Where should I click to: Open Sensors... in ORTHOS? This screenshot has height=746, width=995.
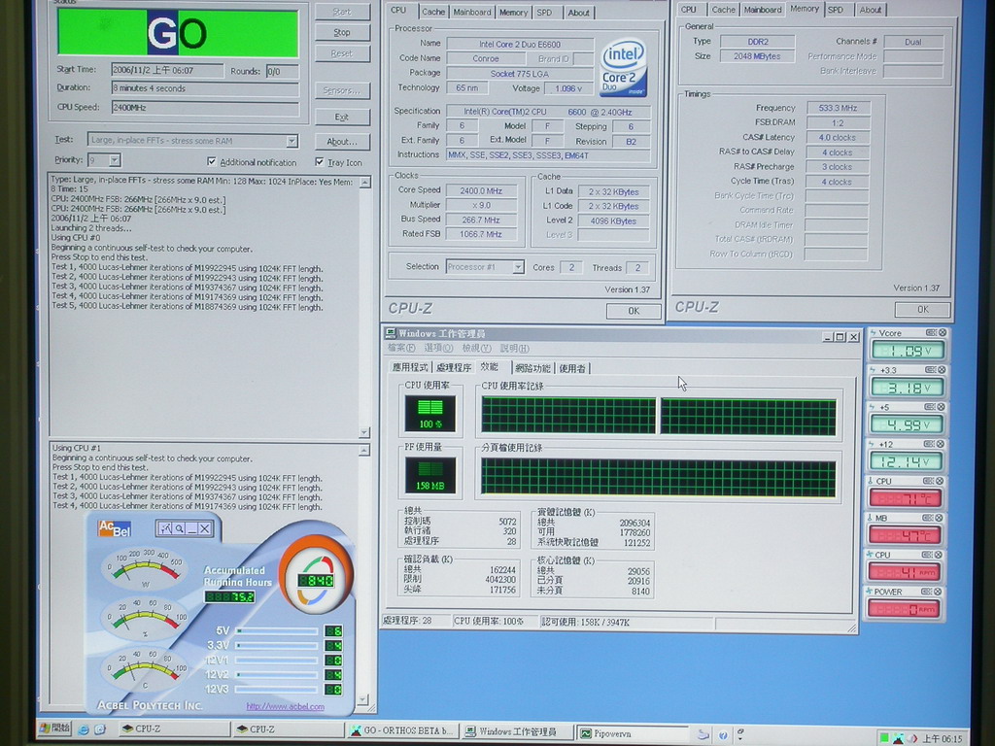343,90
